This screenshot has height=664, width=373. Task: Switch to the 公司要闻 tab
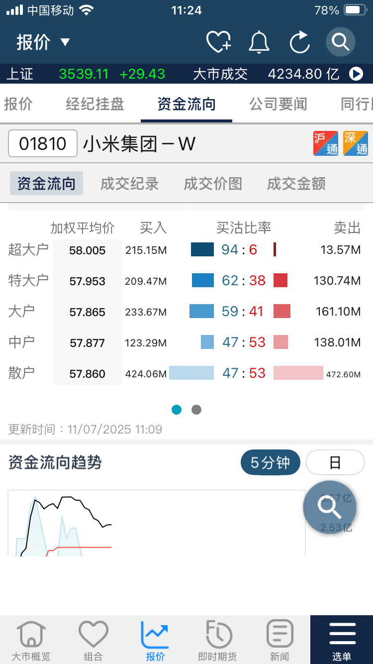[278, 104]
